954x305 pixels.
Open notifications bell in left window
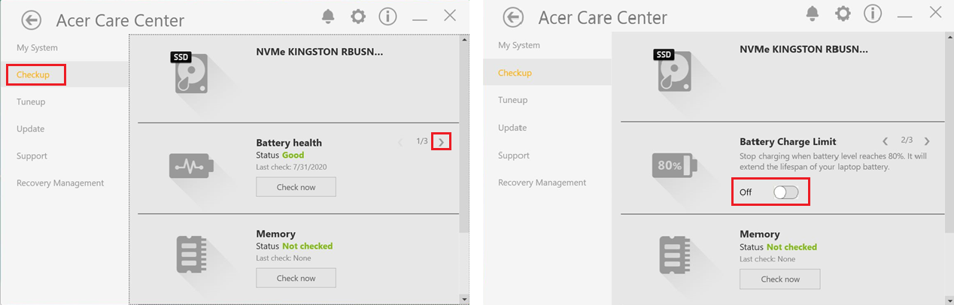click(328, 17)
